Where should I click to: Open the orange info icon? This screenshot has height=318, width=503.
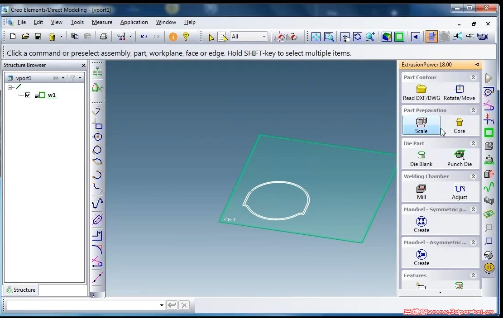[x=173, y=37]
